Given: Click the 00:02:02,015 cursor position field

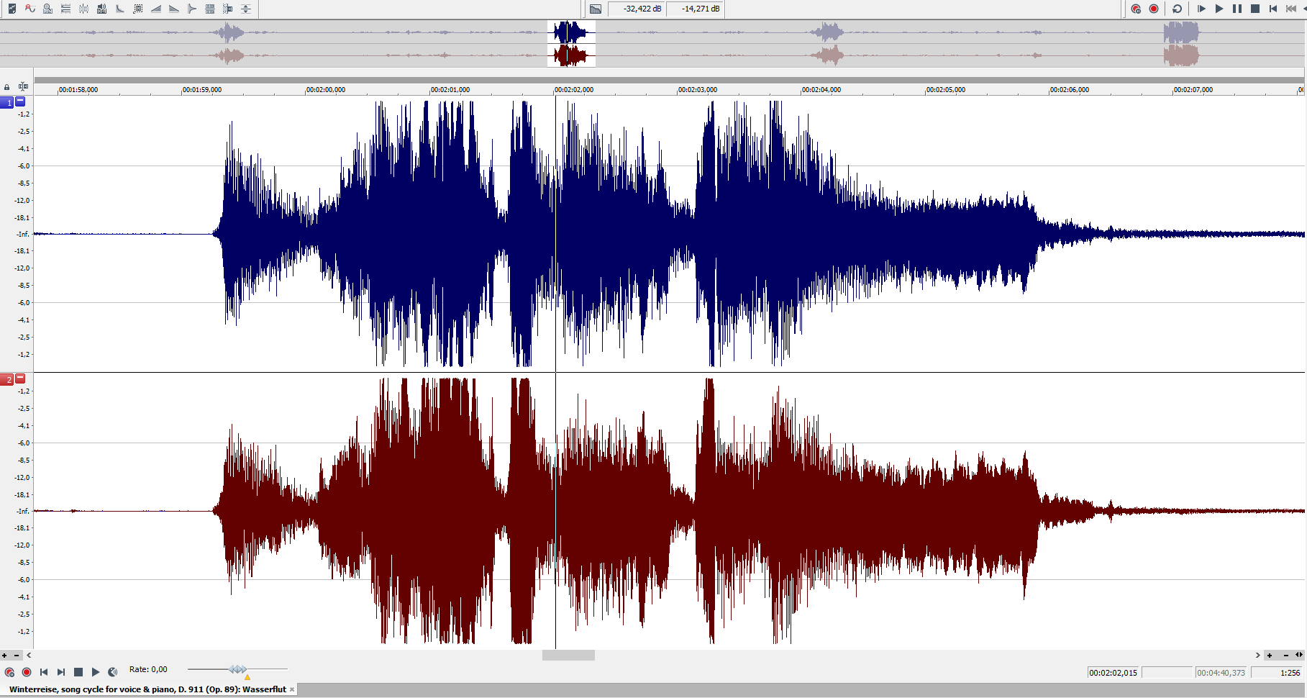Looking at the screenshot, I should (x=1113, y=673).
